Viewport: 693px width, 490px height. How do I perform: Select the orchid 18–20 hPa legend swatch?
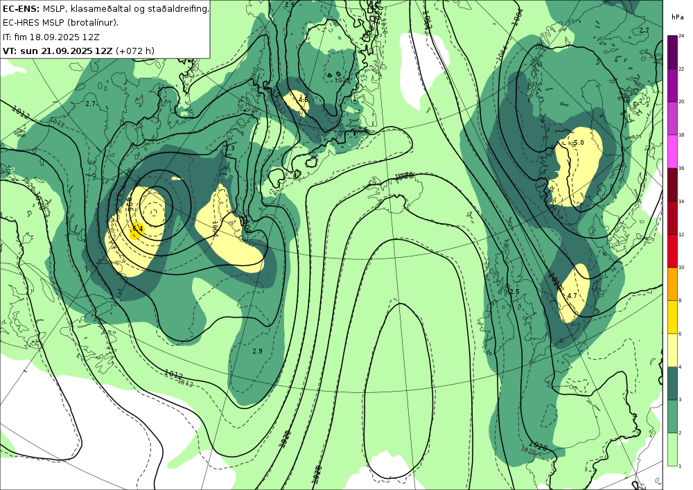[672, 118]
